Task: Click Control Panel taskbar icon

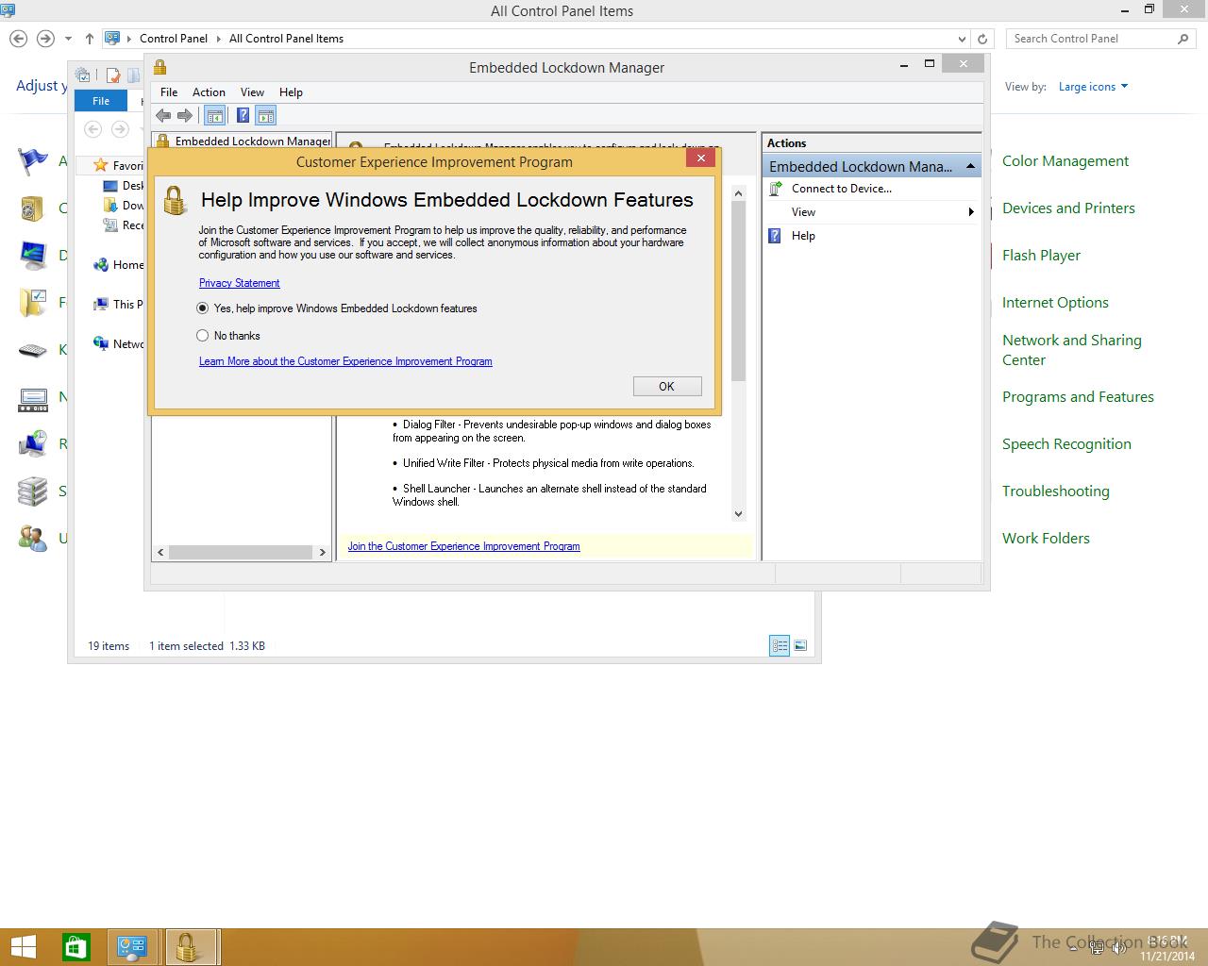Action: pos(131,947)
